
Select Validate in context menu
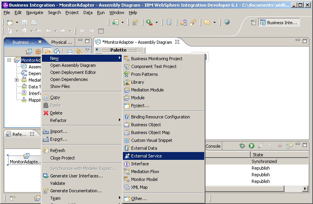(58, 183)
